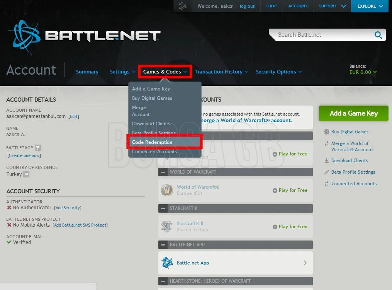The height and width of the screenshot is (290, 392).
Task: Click the World of Warcraft® game title link
Action: (x=198, y=187)
